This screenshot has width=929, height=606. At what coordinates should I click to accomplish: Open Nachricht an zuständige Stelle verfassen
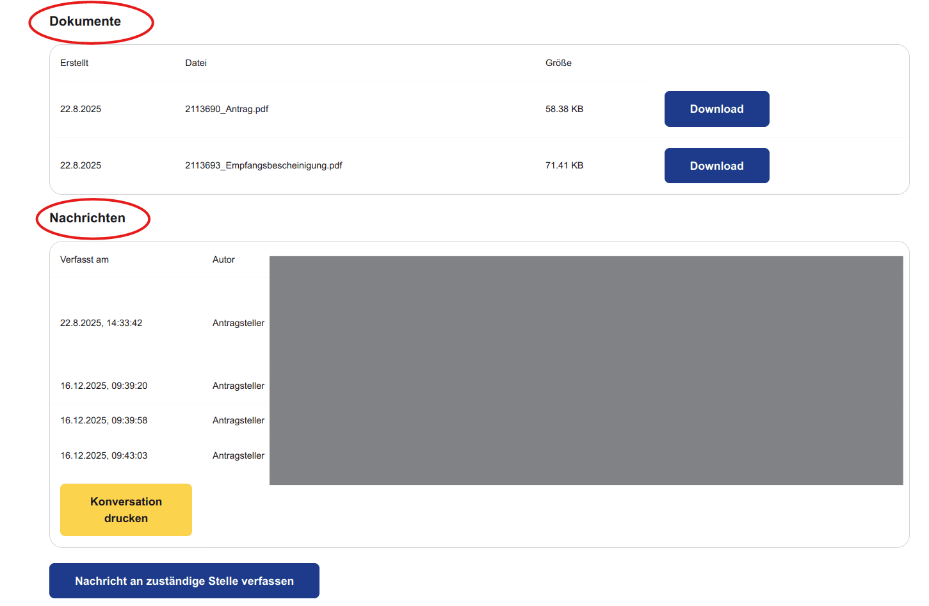click(x=184, y=581)
